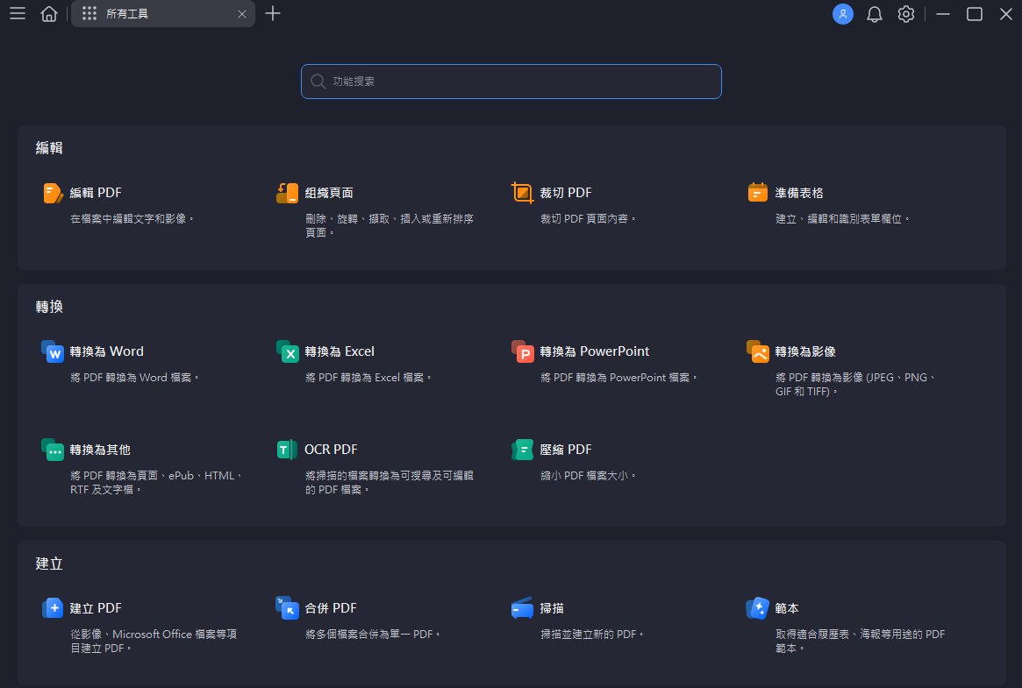1022x688 pixels.
Task: Select 轉換為其他 title
Action: pos(100,450)
